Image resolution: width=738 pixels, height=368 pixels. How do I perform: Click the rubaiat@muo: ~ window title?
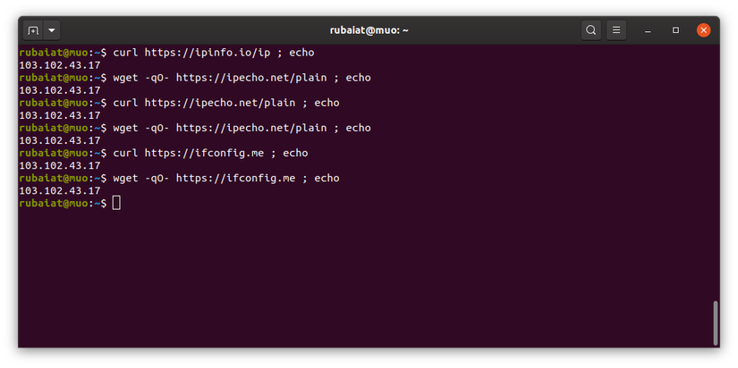tap(369, 30)
